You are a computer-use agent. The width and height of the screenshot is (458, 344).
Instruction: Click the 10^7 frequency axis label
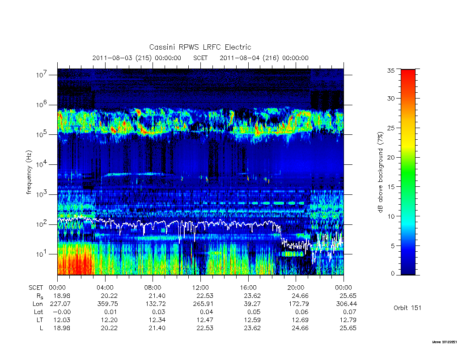[x=42, y=75]
